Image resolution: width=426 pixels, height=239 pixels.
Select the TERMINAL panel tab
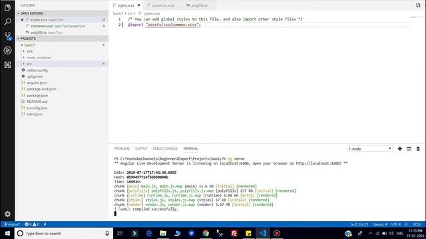[x=190, y=149]
